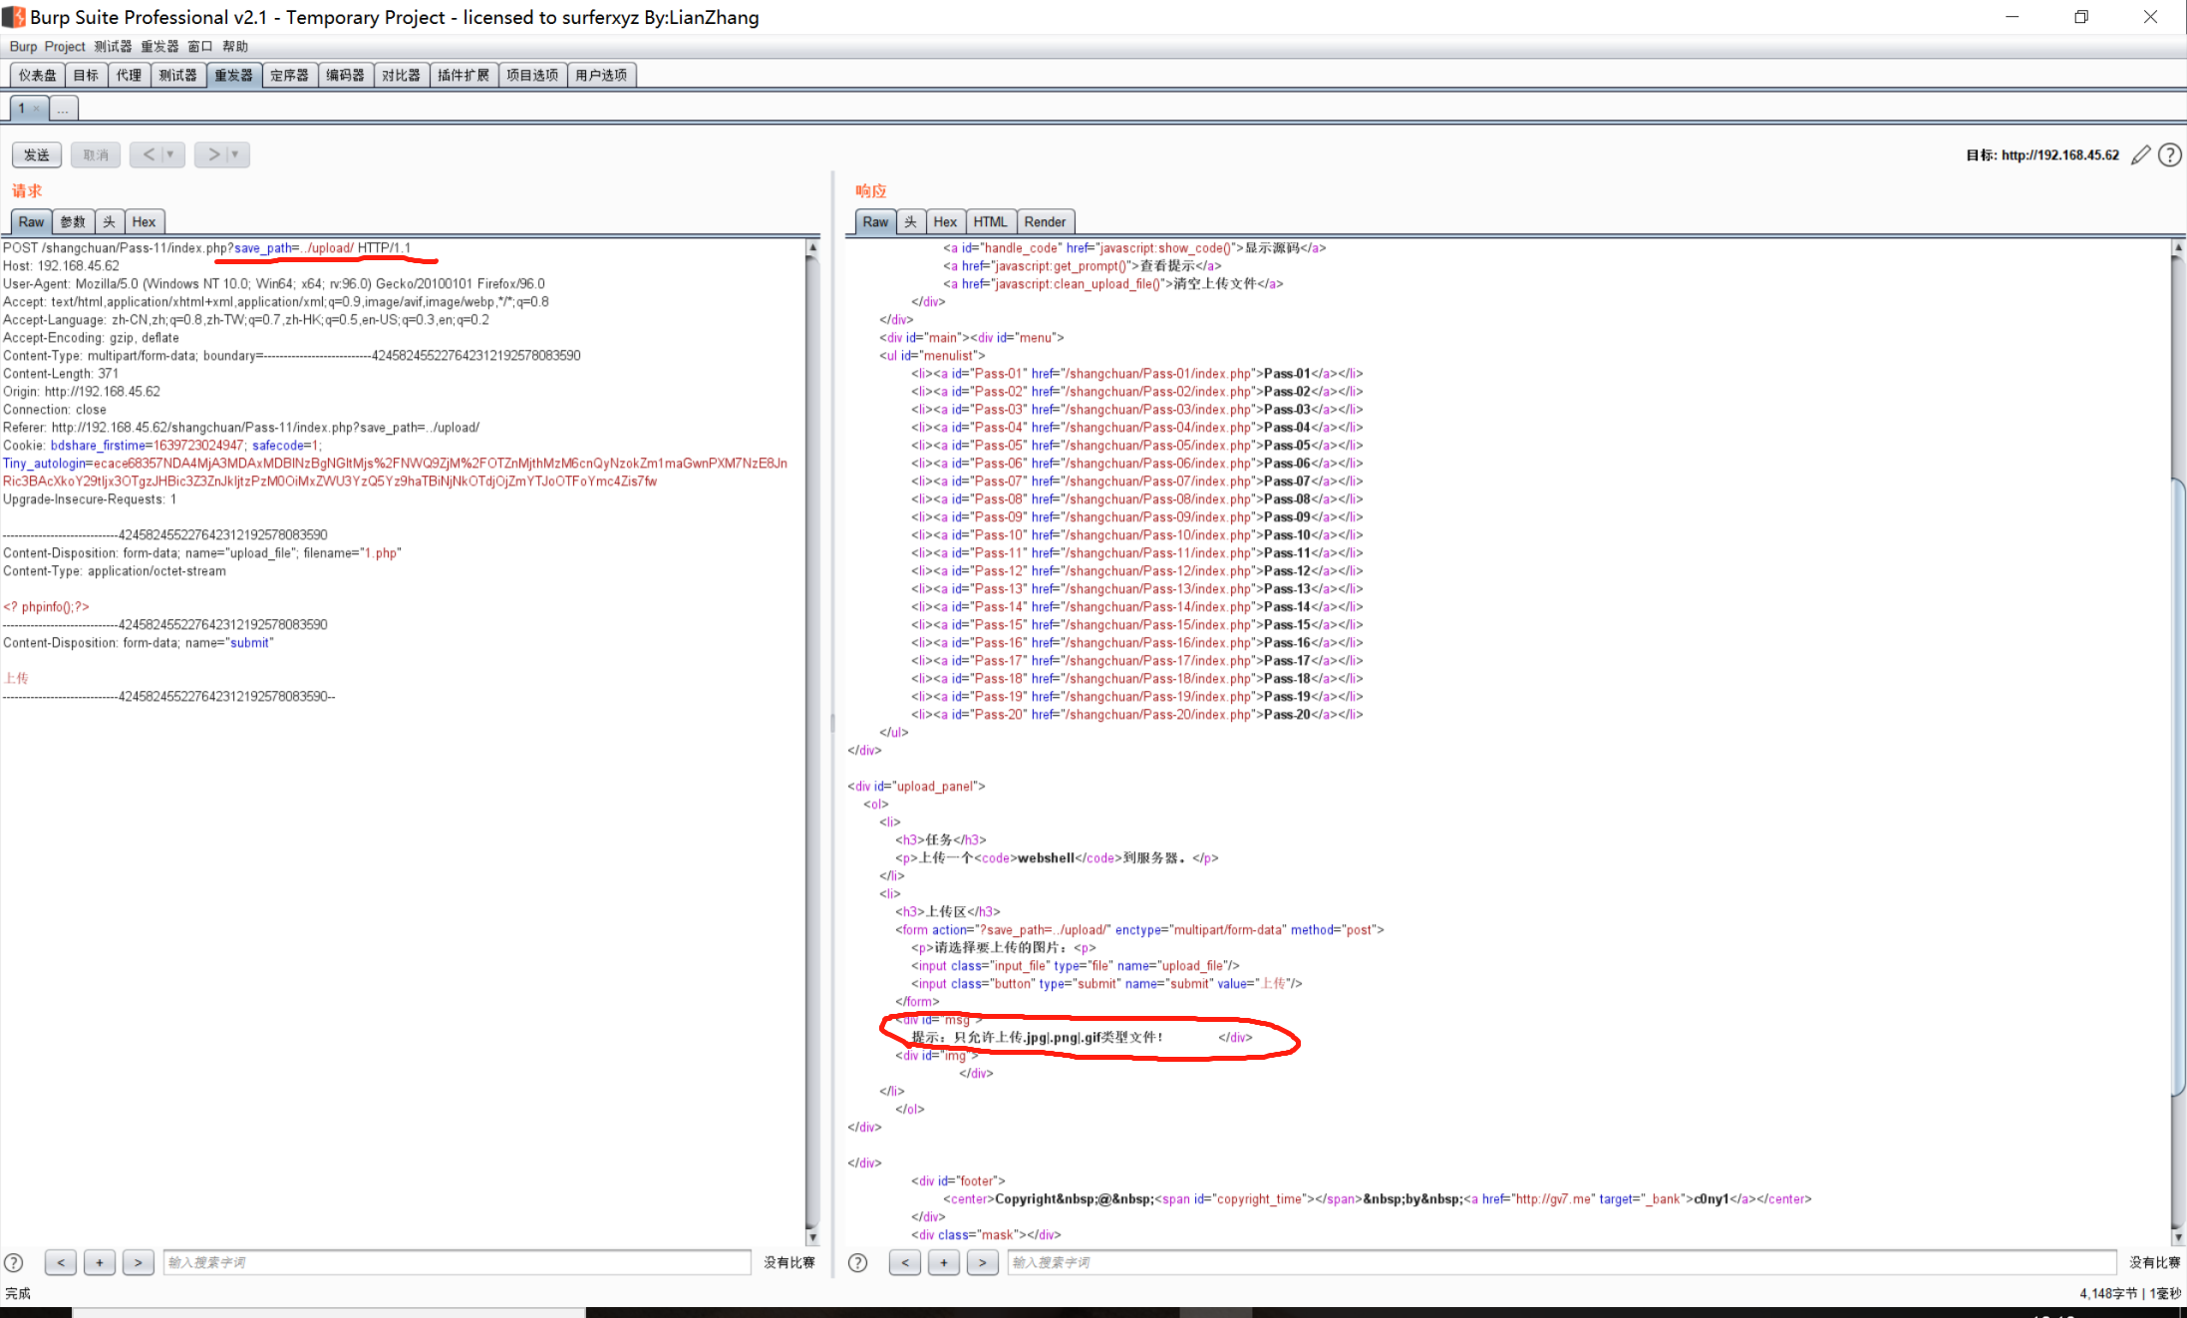Image resolution: width=2187 pixels, height=1318 pixels.
Task: Click the request search input field
Action: click(x=456, y=1262)
